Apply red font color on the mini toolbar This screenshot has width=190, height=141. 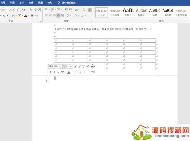click(69, 72)
